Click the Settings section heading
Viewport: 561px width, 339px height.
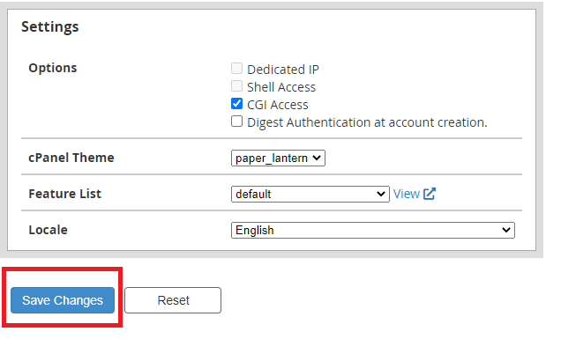(x=50, y=26)
